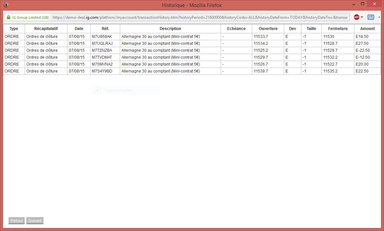The image size is (384, 231).
Task: Click the Echéance column header
Action: click(x=236, y=29)
